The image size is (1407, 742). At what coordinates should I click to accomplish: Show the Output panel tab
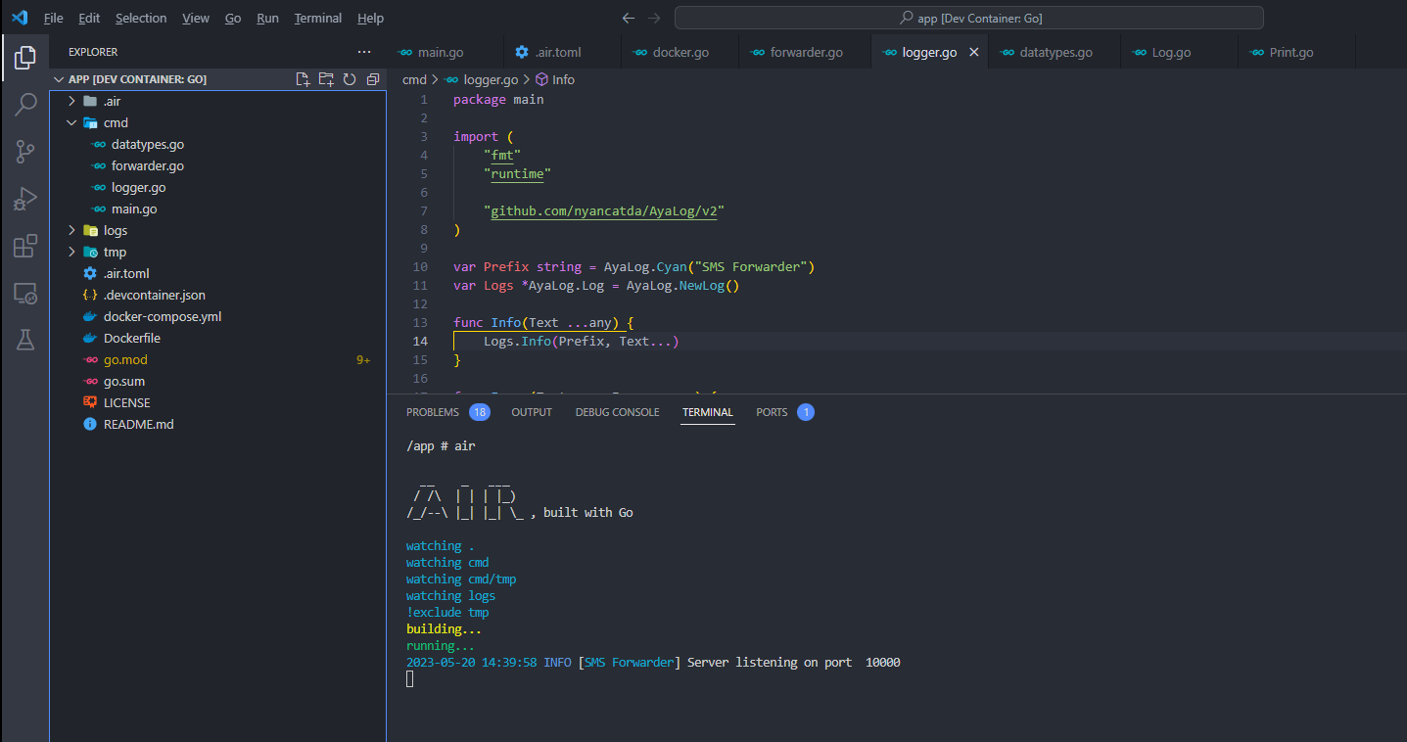click(532, 412)
